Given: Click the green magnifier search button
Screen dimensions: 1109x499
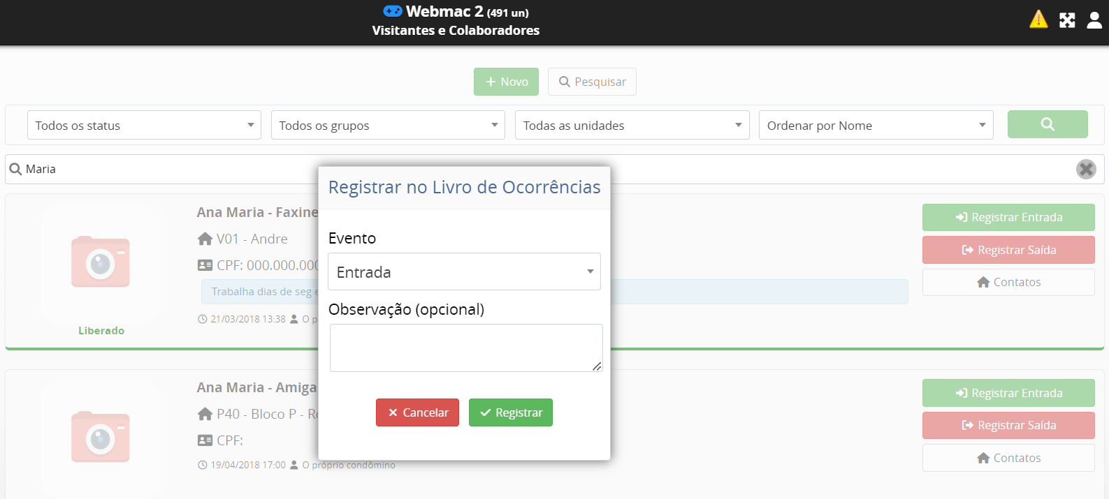Looking at the screenshot, I should (1047, 124).
